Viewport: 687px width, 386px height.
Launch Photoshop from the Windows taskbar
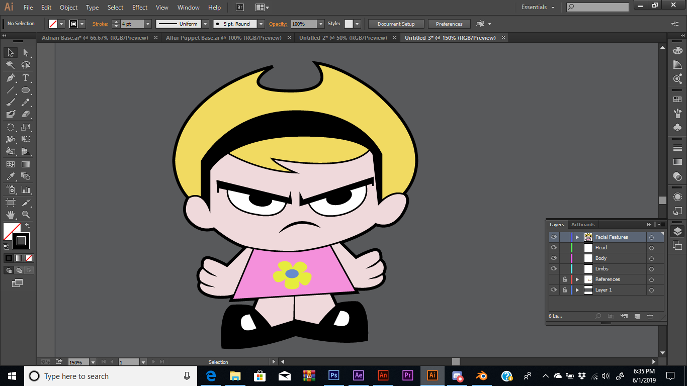(x=333, y=375)
